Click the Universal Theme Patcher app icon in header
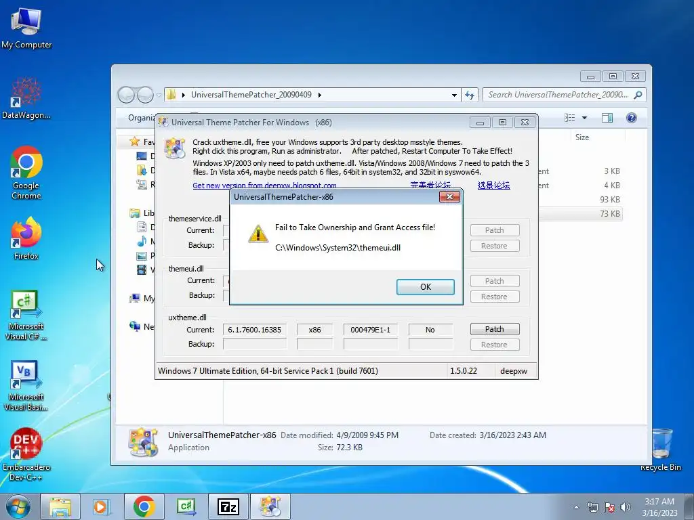Screen dimensions: 694x520 174,148
